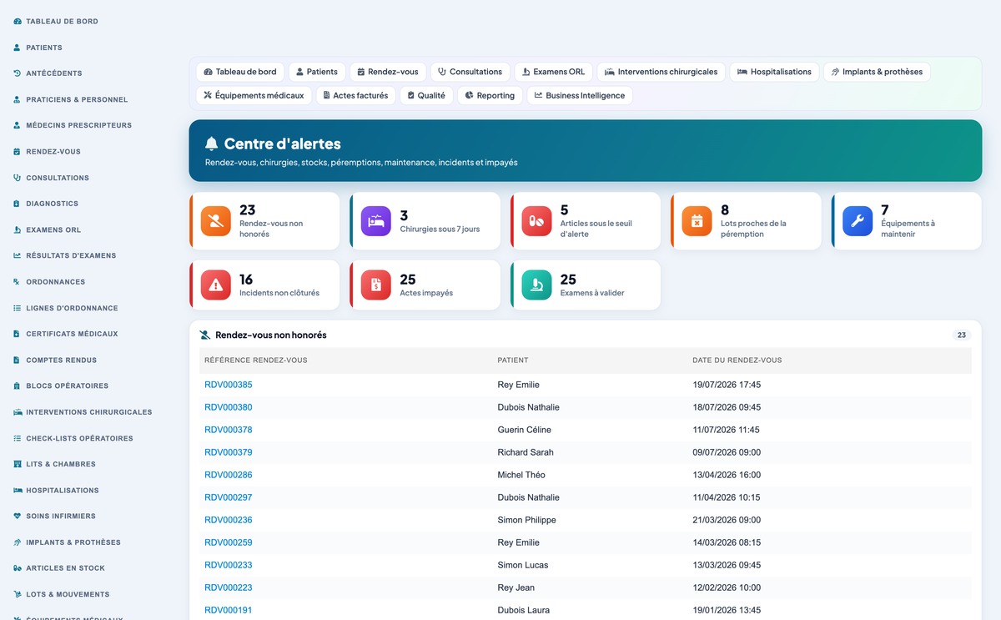Viewport: 1001px width, 620px height.
Task: Click the Blocs opératoires building icon in sidebar
Action: [x=18, y=386]
